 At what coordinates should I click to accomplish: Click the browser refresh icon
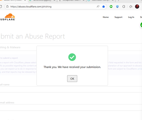1,7
